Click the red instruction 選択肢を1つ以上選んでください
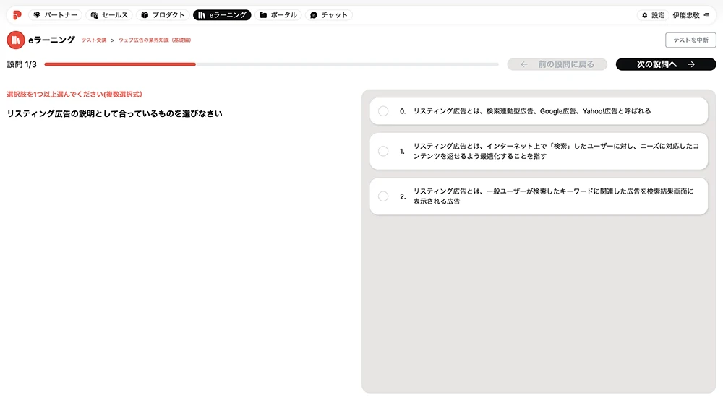 [x=74, y=95]
